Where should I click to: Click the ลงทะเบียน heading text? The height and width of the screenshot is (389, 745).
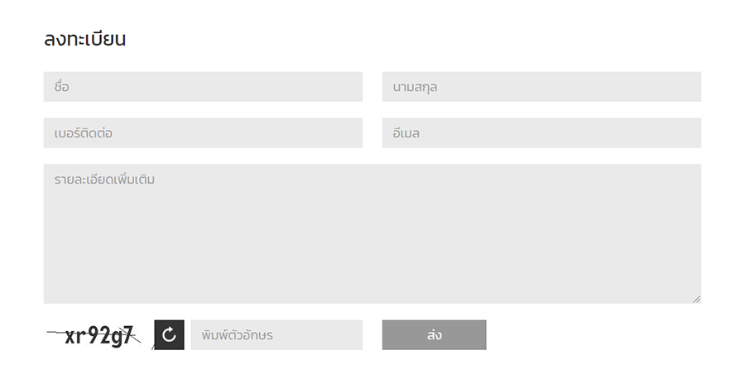(85, 39)
